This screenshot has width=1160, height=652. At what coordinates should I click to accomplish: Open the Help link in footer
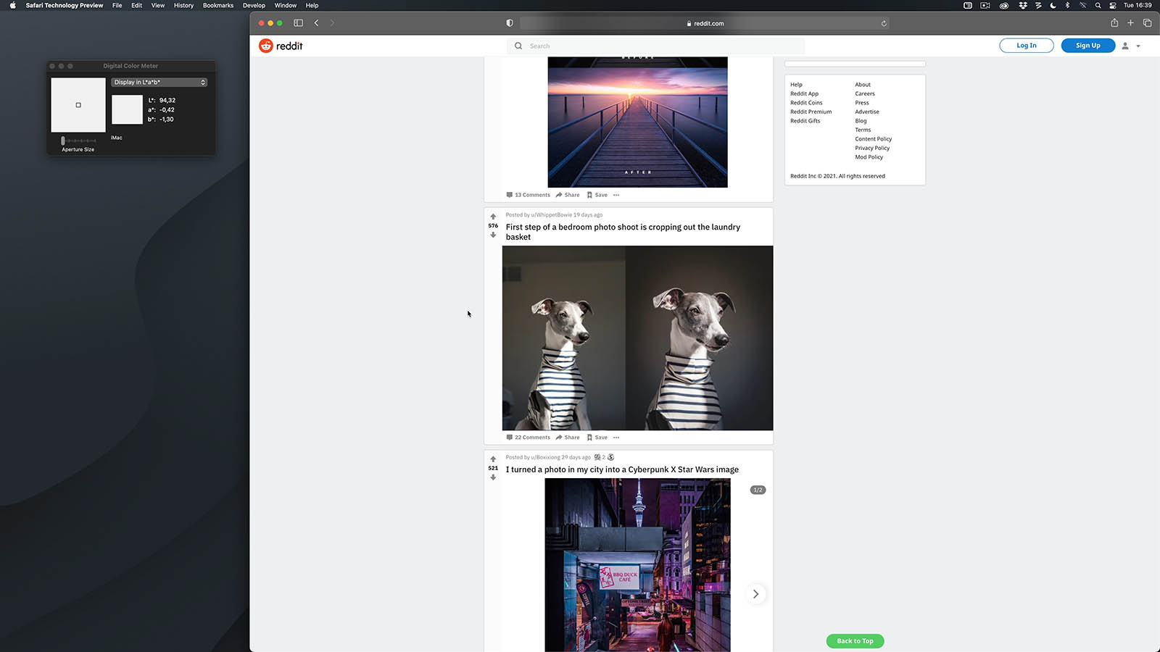796,85
